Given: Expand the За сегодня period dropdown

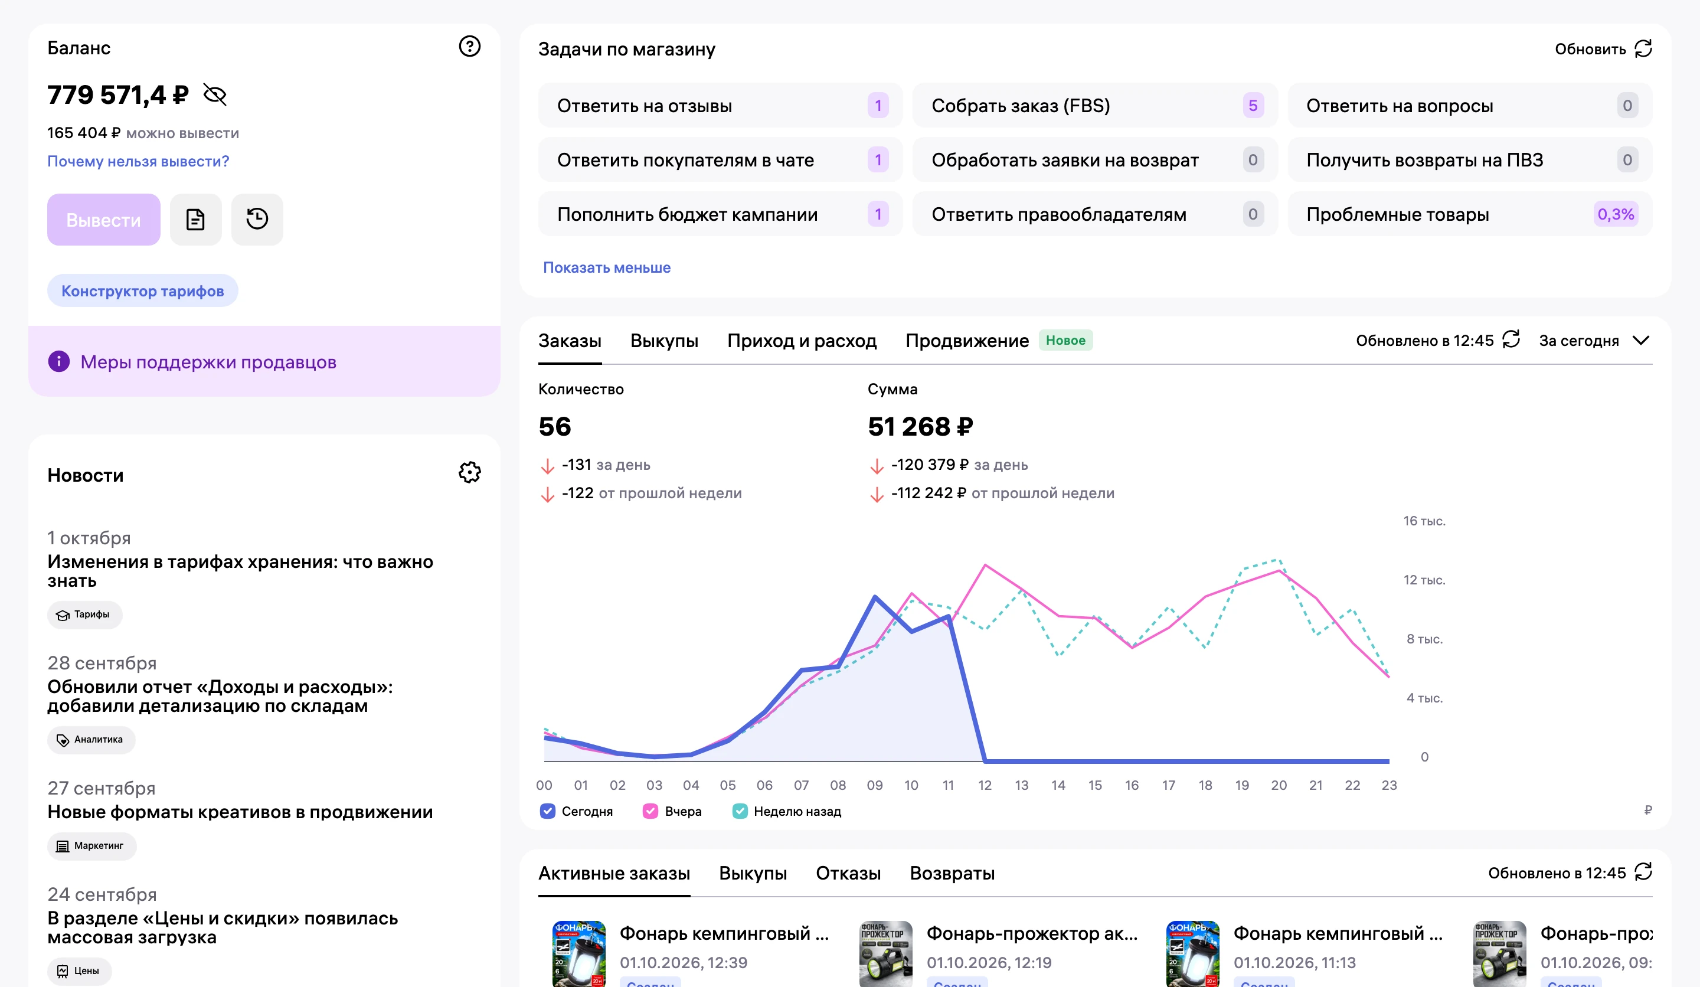Looking at the screenshot, I should [x=1595, y=341].
